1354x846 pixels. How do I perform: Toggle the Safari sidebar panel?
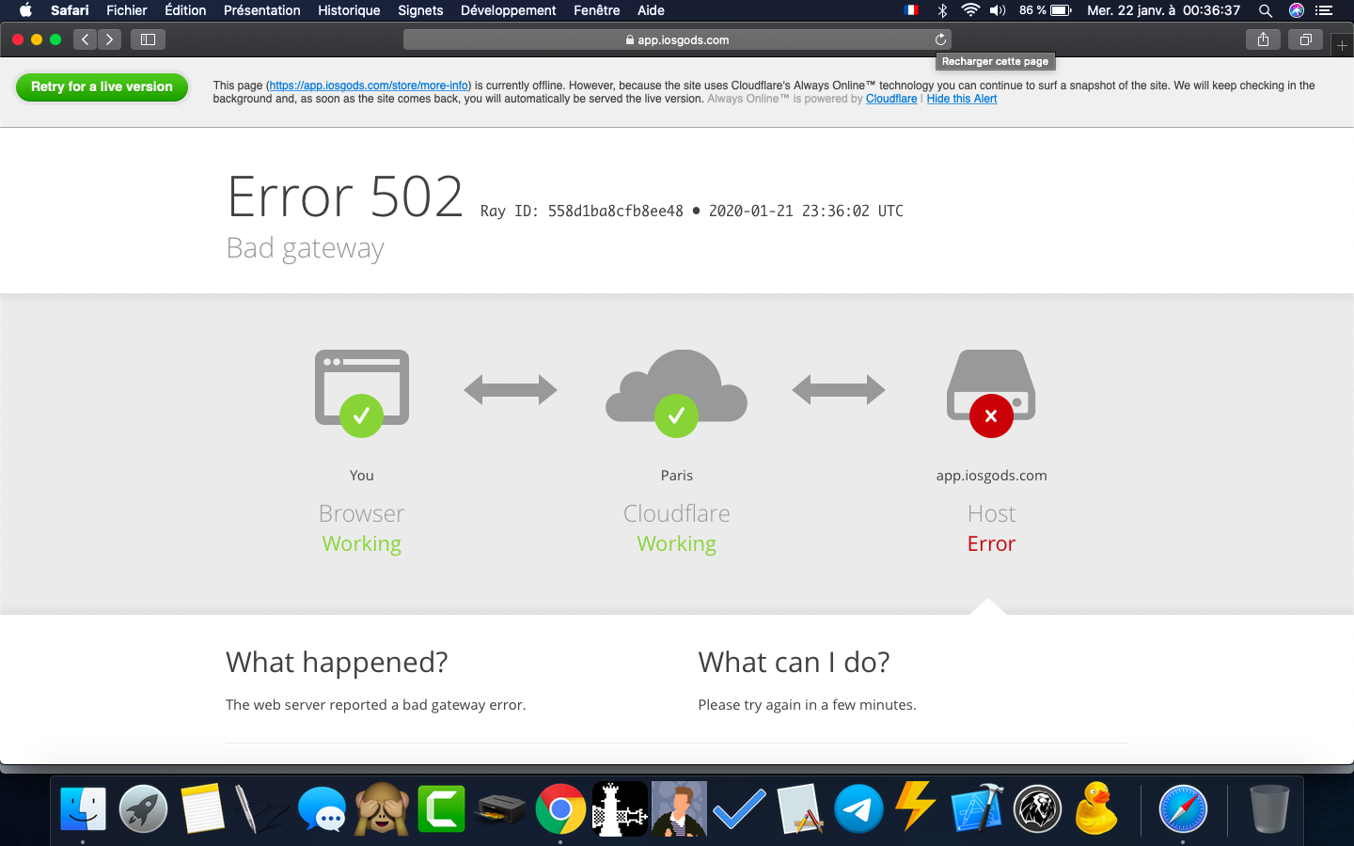click(x=148, y=39)
